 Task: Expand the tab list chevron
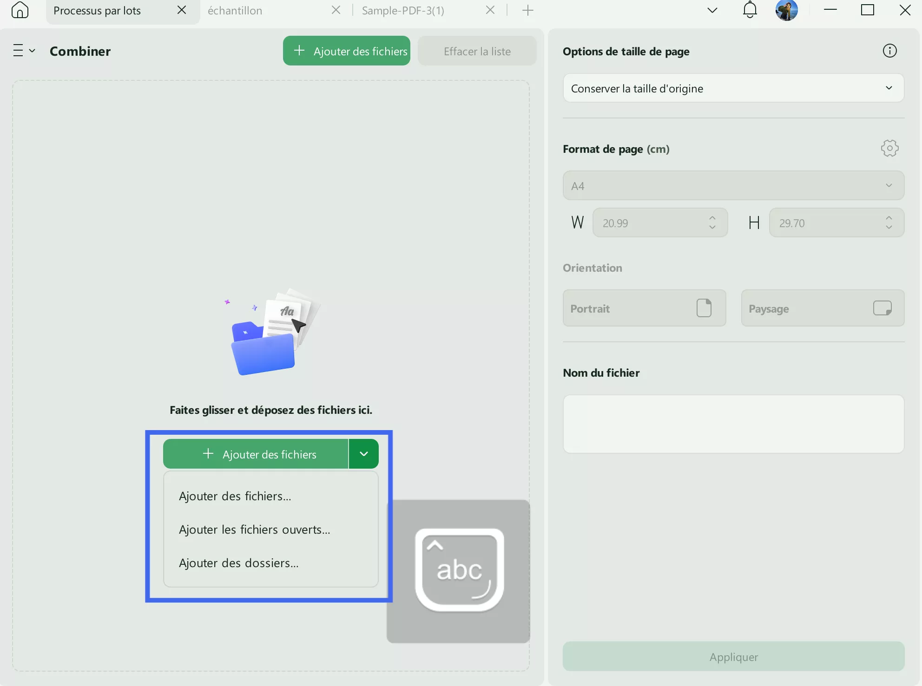[712, 10]
